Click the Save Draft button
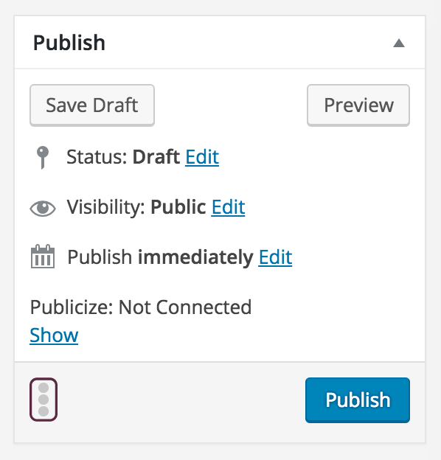 pyautogui.click(x=92, y=105)
